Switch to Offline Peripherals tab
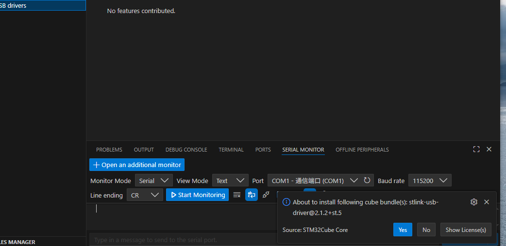 362,150
